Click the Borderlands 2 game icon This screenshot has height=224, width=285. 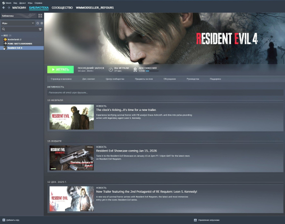point(5,40)
